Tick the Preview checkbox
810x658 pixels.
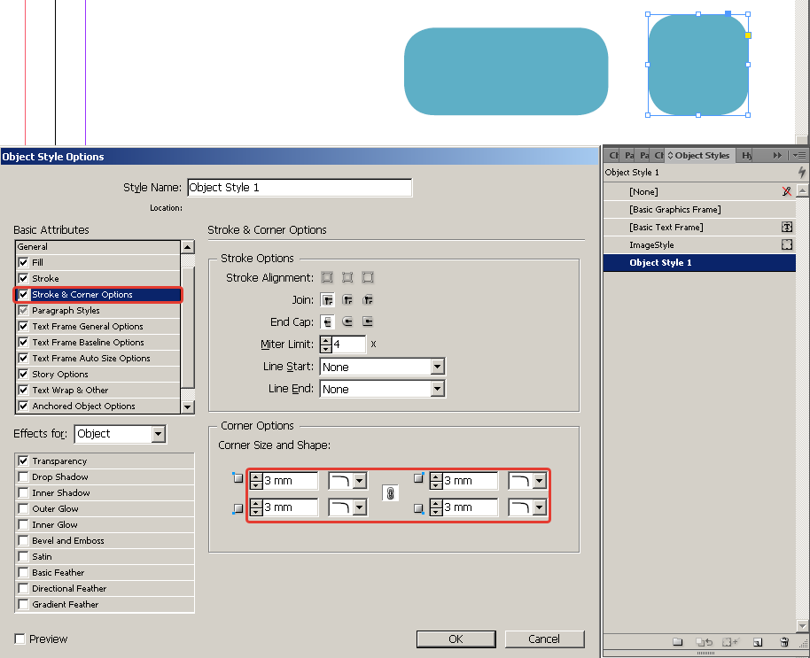(x=19, y=639)
